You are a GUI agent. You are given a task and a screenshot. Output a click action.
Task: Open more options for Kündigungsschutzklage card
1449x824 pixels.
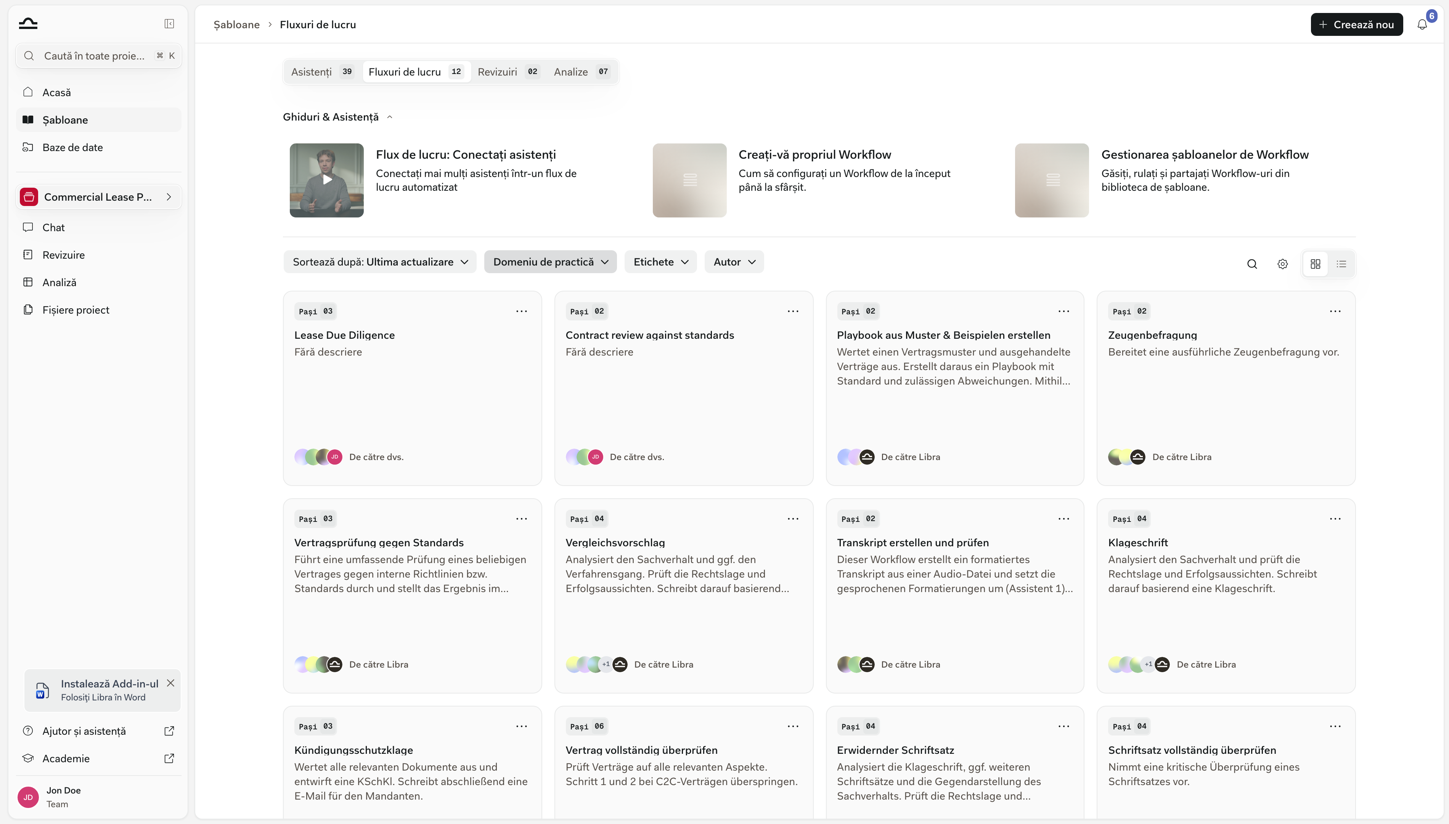pos(522,727)
